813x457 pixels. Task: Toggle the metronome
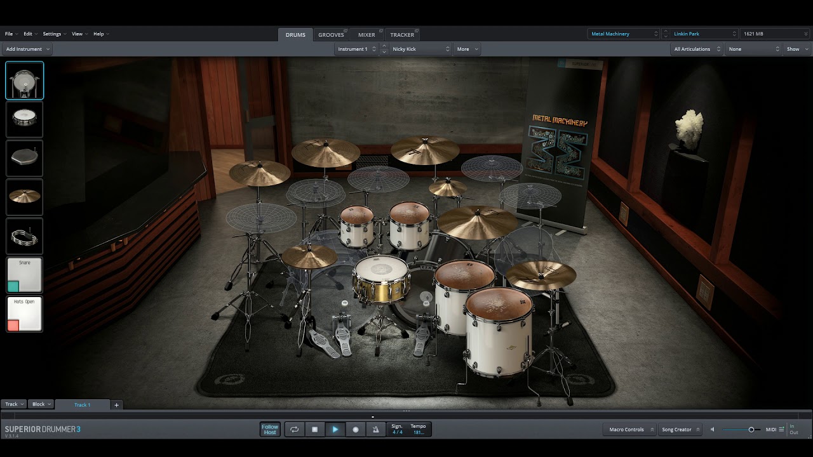tap(375, 430)
